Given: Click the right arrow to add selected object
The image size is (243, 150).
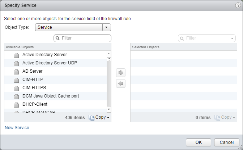Looking at the screenshot, I should (121, 73).
